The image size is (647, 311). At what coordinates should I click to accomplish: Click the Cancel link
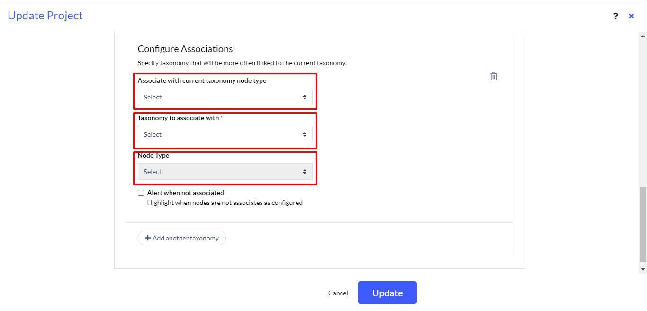point(338,293)
